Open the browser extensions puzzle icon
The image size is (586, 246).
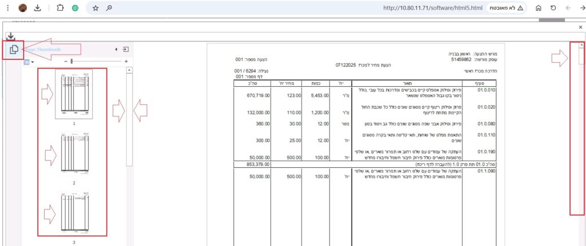[x=61, y=9]
